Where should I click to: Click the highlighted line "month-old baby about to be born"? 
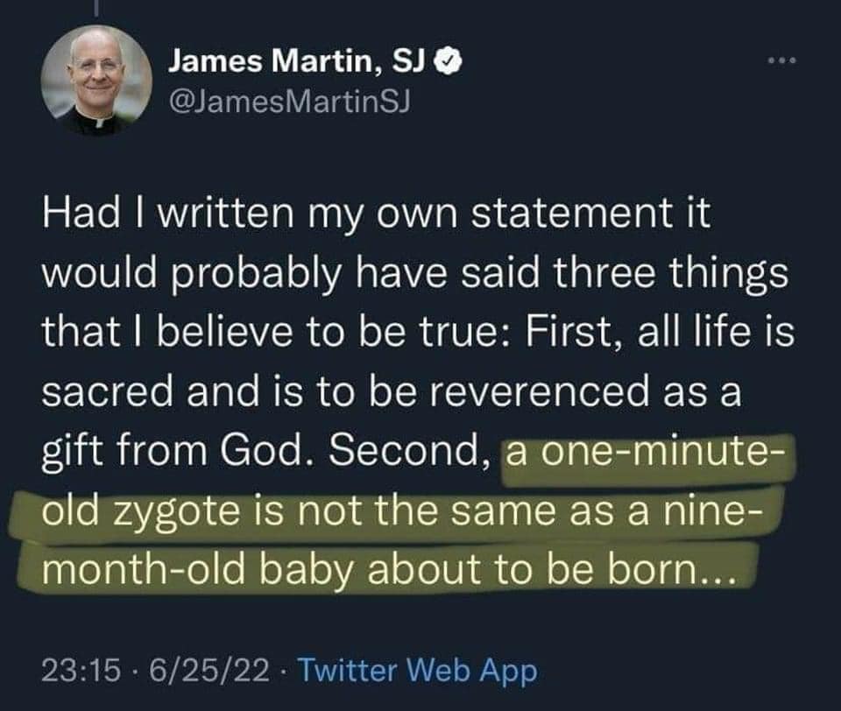coord(385,570)
